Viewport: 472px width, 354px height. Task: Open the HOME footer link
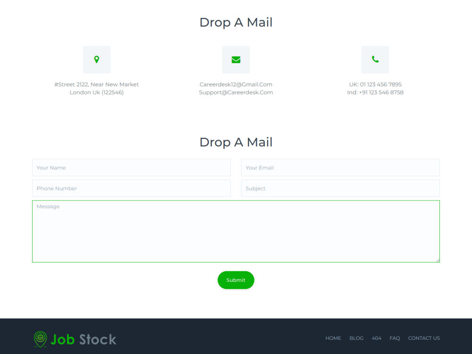[x=333, y=338]
